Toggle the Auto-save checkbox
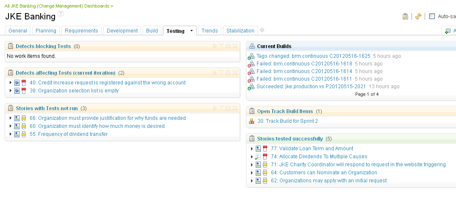The image size is (456, 222). (x=432, y=16)
